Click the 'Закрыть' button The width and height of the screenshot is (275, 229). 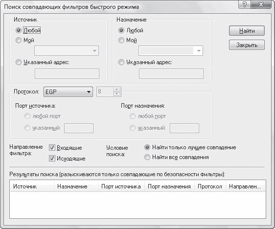tap(247, 45)
